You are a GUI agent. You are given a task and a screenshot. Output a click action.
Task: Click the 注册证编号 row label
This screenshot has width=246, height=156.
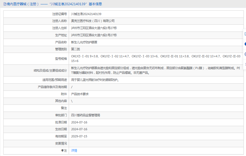59,14
